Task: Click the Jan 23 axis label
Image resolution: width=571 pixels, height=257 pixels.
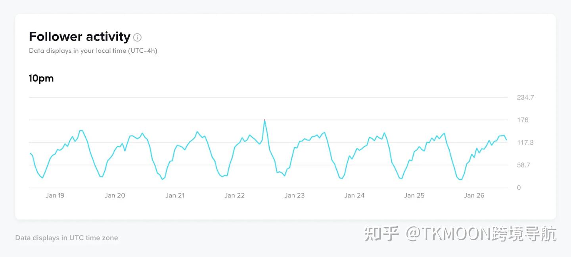Action: pos(295,195)
